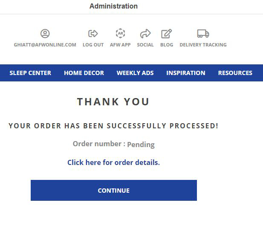Image resolution: width=263 pixels, height=240 pixels.
Task: Click the LOG OUT text label
Action: pyautogui.click(x=93, y=45)
